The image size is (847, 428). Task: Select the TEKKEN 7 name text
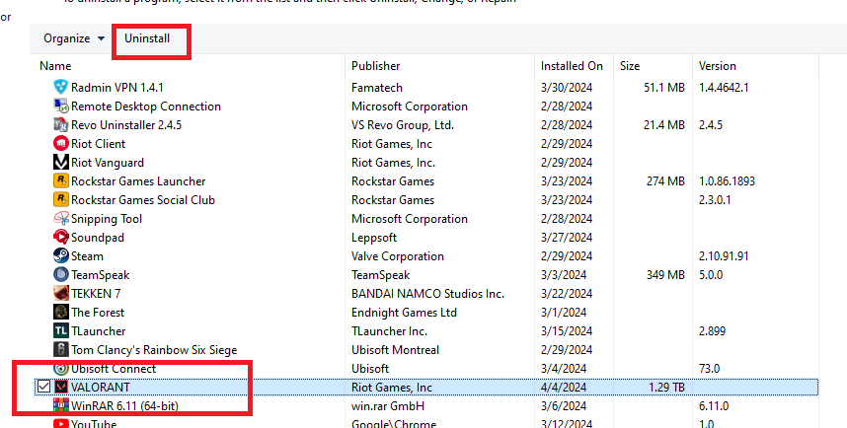[96, 294]
